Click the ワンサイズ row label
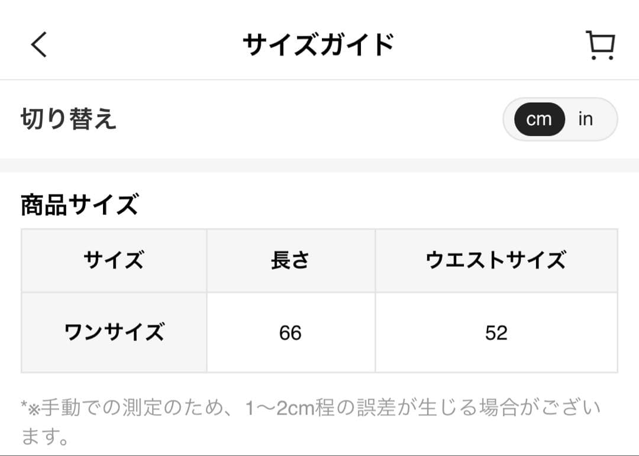Image resolution: width=639 pixels, height=456 pixels. click(114, 332)
